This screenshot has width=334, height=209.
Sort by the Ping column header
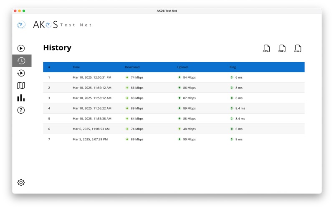click(x=233, y=67)
